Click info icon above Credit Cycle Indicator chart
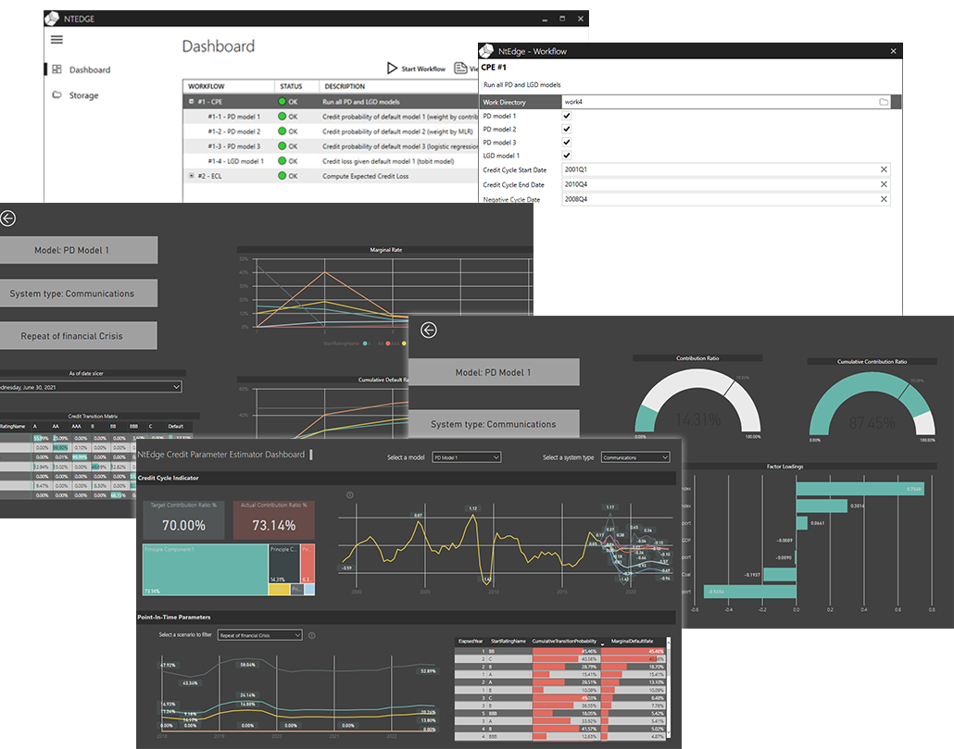This screenshot has width=954, height=749. click(350, 495)
